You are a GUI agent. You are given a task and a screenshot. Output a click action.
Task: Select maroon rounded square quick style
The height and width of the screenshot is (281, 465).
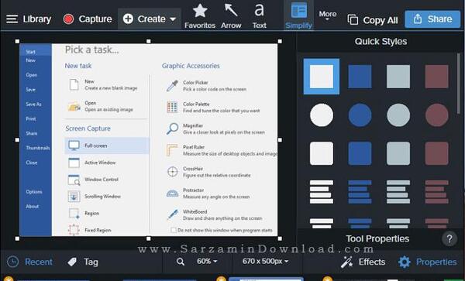(437, 153)
